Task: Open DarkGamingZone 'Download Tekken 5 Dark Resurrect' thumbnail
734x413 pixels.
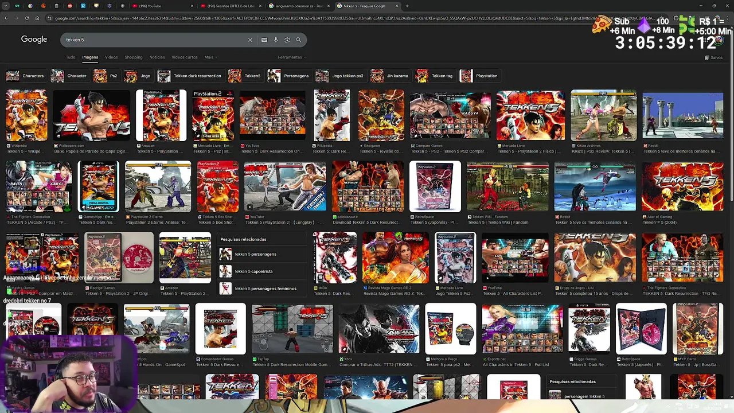Action: pos(368,186)
